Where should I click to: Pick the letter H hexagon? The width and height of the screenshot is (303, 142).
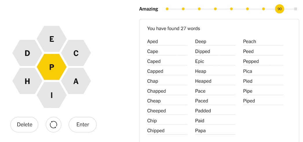(27, 81)
